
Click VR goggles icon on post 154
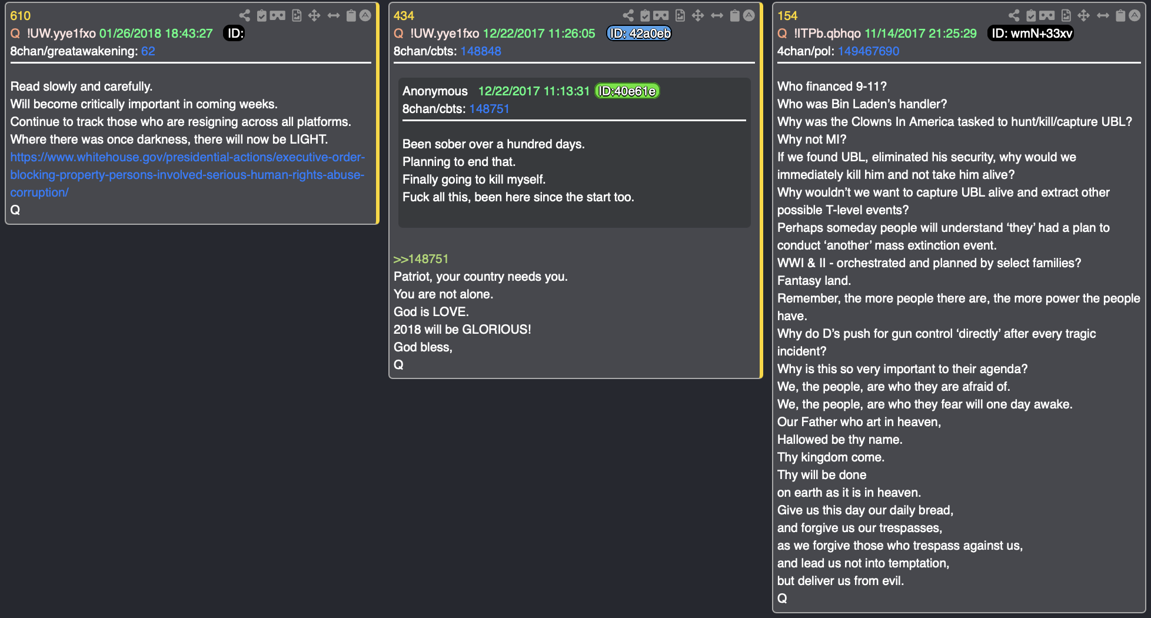coord(1047,16)
